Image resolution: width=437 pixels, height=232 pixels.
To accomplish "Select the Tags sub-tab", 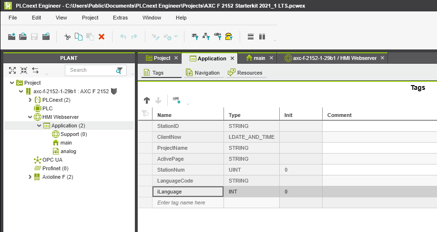I will point(161,73).
